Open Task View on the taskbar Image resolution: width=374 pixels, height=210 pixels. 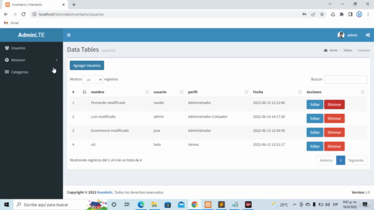tap(127, 205)
